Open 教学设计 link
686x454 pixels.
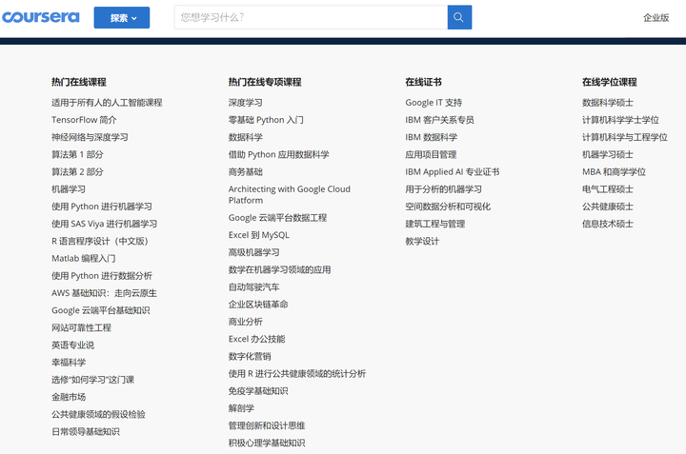pyautogui.click(x=422, y=241)
